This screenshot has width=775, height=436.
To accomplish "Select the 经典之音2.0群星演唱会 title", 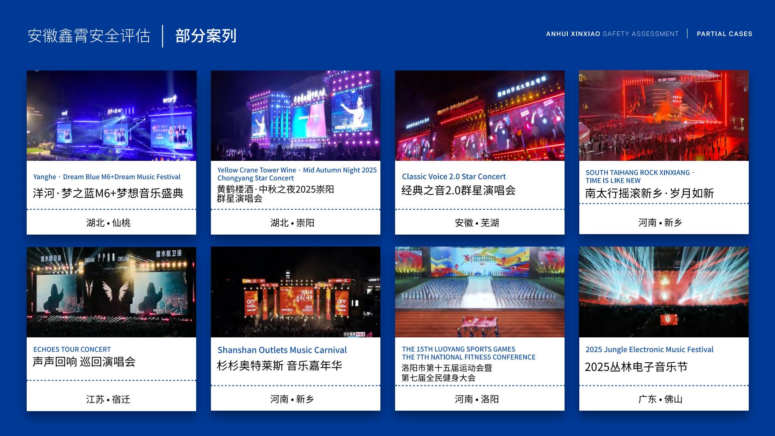I will coord(458,190).
